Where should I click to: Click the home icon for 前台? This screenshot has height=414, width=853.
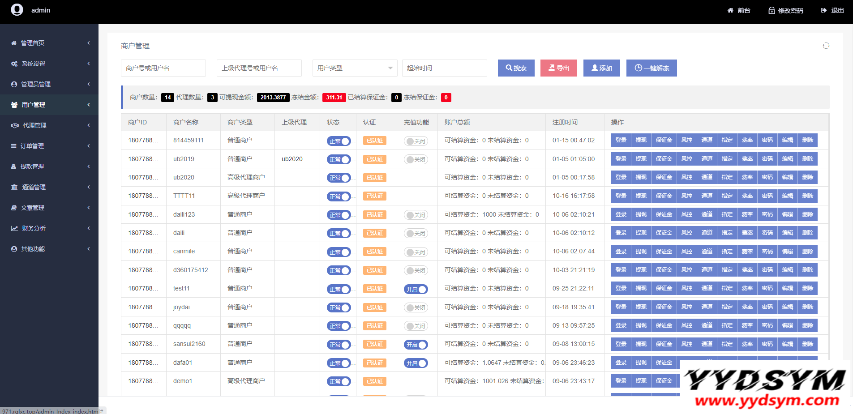tap(730, 10)
